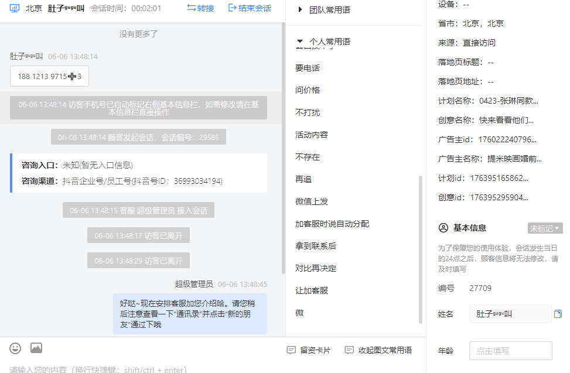Select the 不存在 quick phrase

[308, 157]
